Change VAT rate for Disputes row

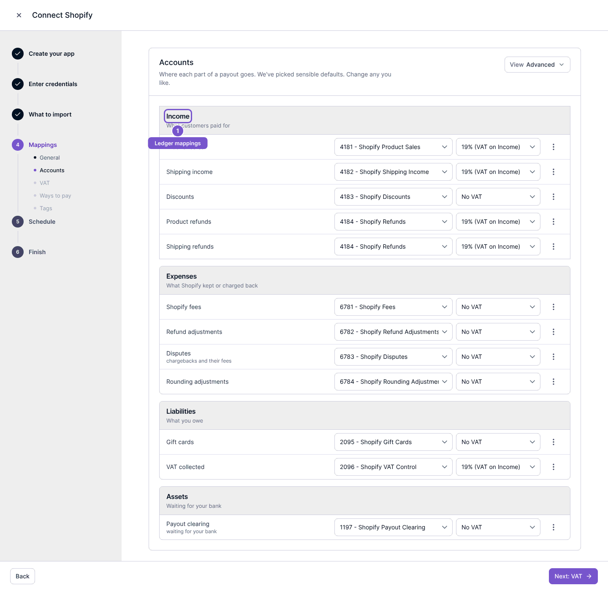[498, 357]
